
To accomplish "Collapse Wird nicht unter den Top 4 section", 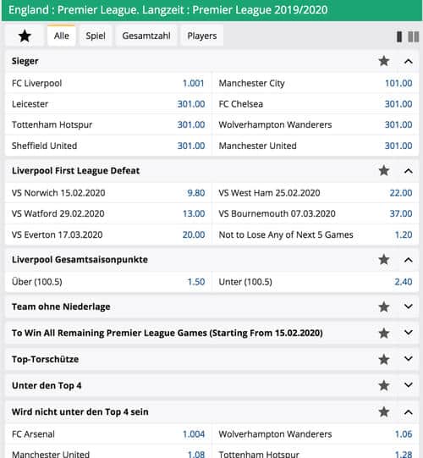I will (x=409, y=412).
